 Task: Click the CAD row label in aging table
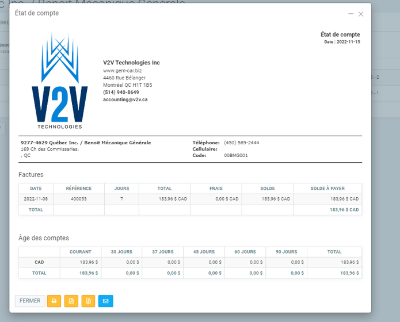39,262
